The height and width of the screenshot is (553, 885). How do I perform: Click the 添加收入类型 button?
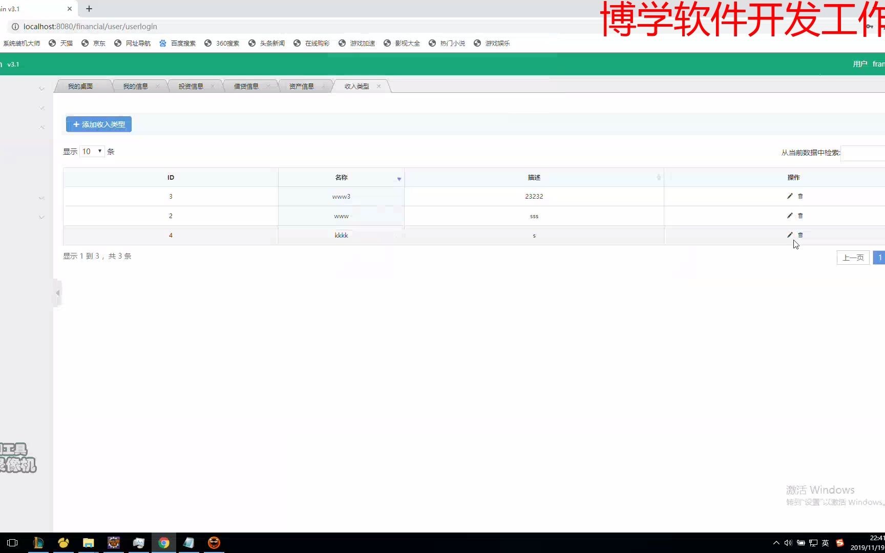coord(99,124)
